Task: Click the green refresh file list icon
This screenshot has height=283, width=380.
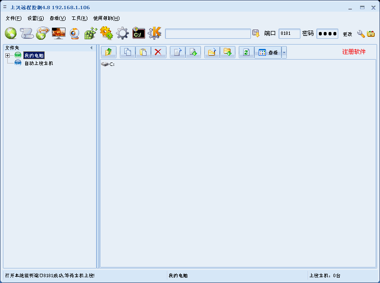Action: click(247, 52)
